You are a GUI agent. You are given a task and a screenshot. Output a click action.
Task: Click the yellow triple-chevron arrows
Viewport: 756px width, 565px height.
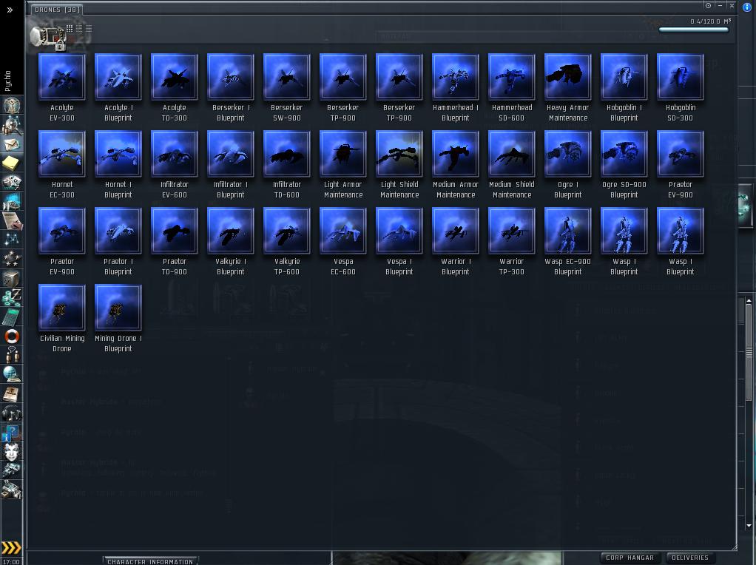pos(11,548)
